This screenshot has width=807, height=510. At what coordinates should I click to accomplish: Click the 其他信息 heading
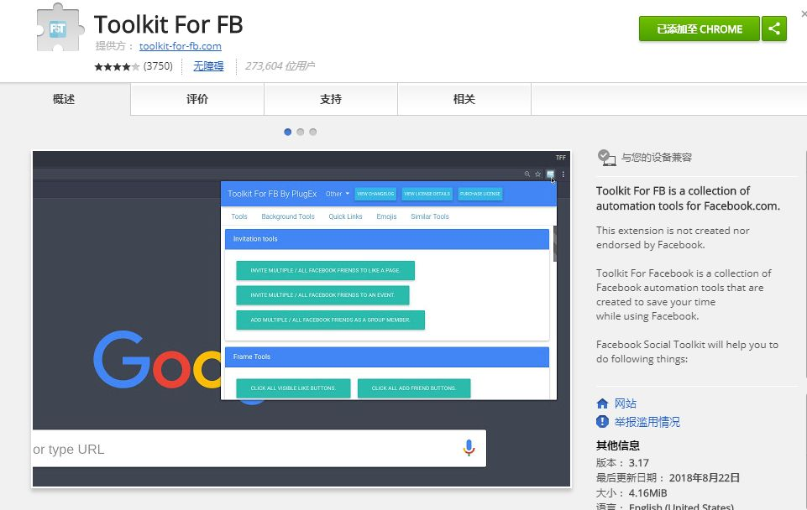click(617, 445)
